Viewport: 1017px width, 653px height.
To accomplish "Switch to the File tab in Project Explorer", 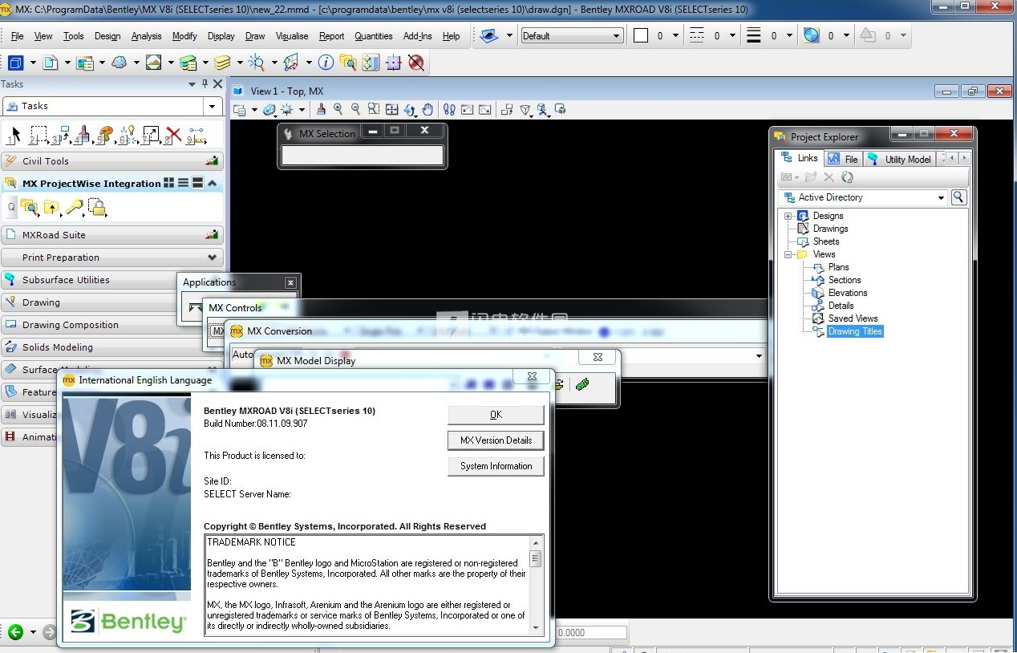I will [843, 159].
